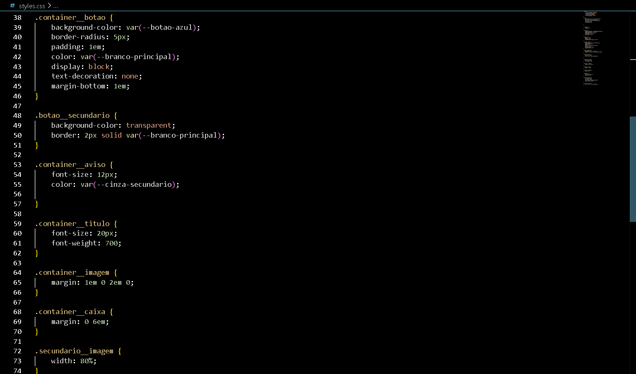636x374 pixels.
Task: Click the solid keyword on line 50
Action: pos(111,135)
